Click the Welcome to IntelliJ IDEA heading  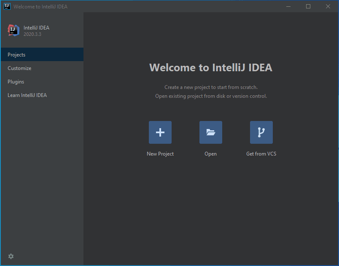coord(210,67)
